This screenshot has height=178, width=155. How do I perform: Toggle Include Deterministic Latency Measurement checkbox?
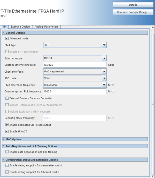pyautogui.click(x=7, y=105)
